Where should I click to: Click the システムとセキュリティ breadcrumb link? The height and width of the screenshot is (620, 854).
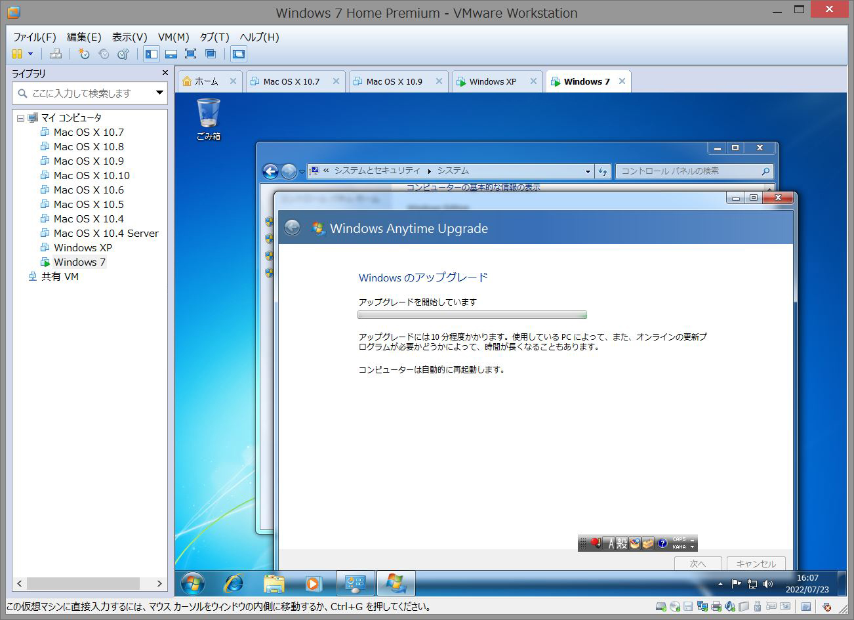377,171
